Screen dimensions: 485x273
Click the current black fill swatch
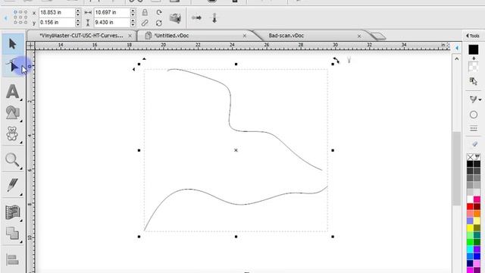473,49
